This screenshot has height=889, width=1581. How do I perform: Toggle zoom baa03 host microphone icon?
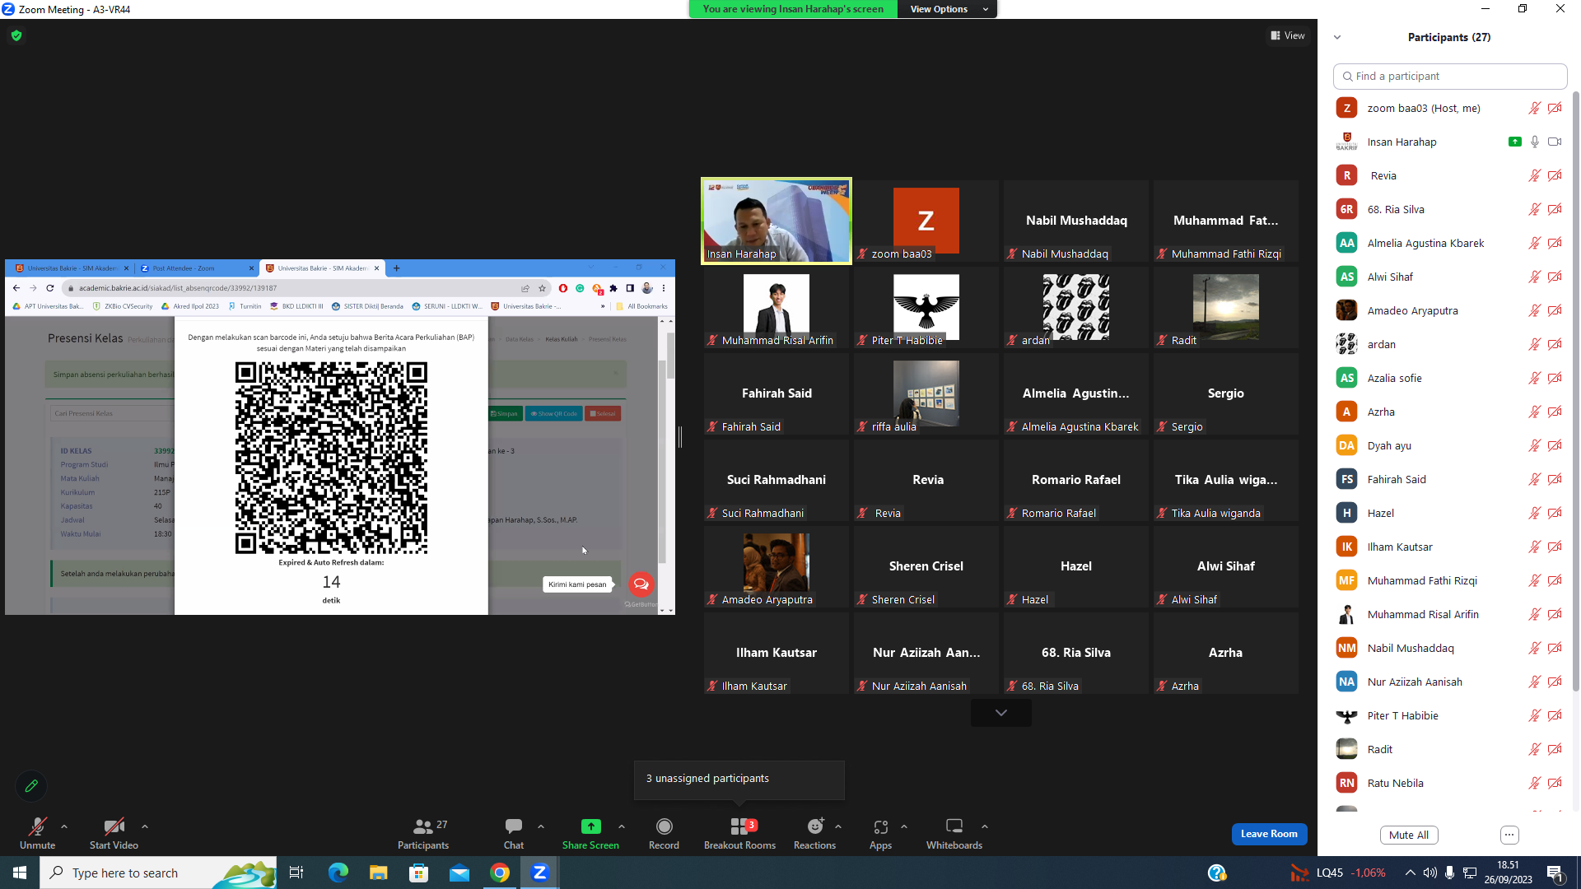pyautogui.click(x=1534, y=108)
